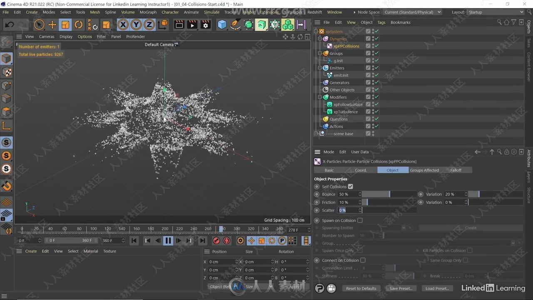Select the Live Selection tool

(x=39, y=25)
